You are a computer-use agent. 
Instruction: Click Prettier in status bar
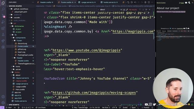[145, 108]
